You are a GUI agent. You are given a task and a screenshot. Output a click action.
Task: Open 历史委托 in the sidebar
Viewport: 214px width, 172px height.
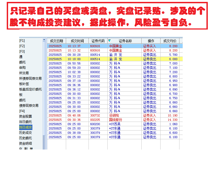click(26, 138)
